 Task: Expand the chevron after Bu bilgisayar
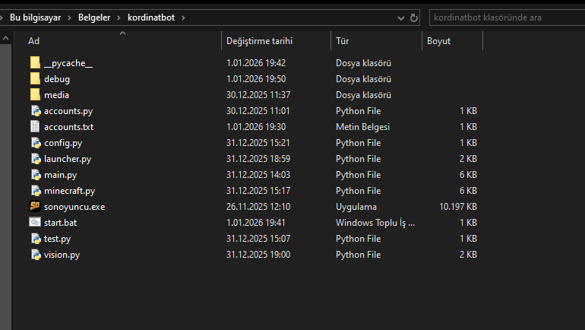(69, 17)
